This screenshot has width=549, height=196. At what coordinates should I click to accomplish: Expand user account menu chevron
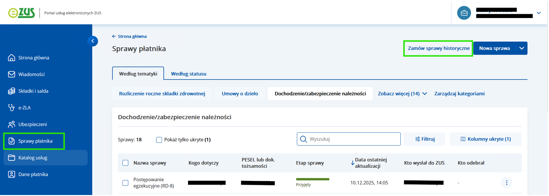click(x=538, y=13)
